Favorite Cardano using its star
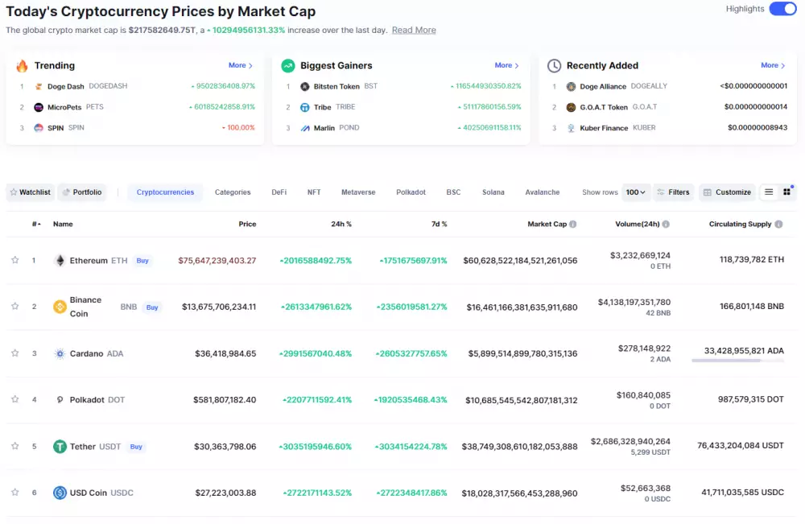 pyautogui.click(x=14, y=353)
